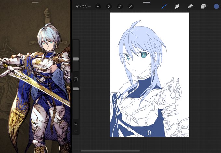Open the Adjustments magic wand menu
Viewport: 221px width, 153px height.
click(x=109, y=6)
